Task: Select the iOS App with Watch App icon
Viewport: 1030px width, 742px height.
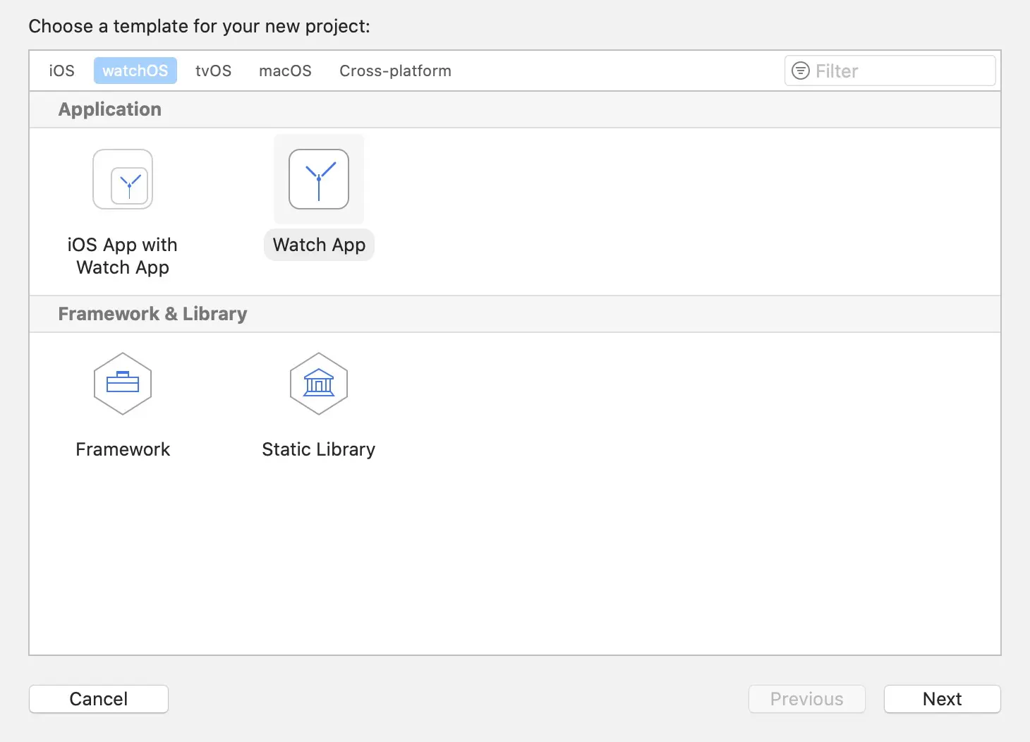Action: 123,179
